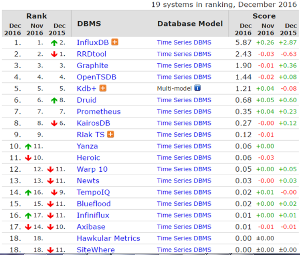The height and width of the screenshot is (255, 300).
Task: Click the info icon beside Multi-model
Action: coord(198,88)
